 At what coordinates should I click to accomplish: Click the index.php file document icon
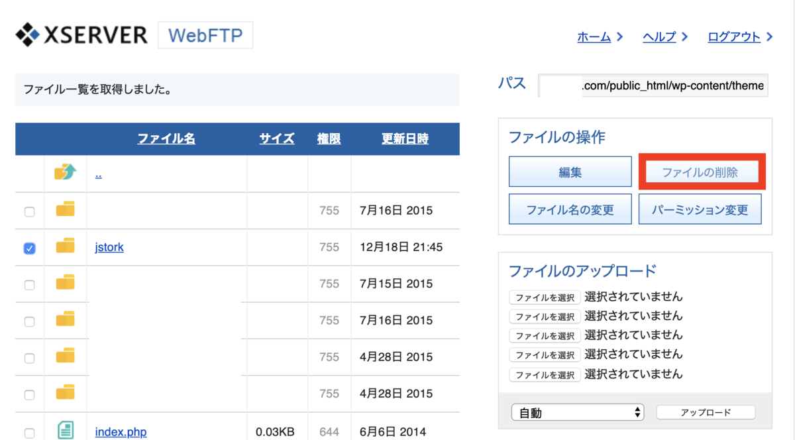65,430
